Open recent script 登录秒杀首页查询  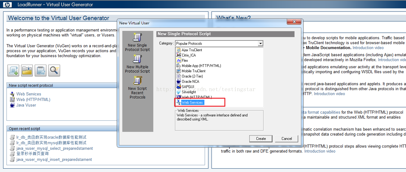pos(33,153)
